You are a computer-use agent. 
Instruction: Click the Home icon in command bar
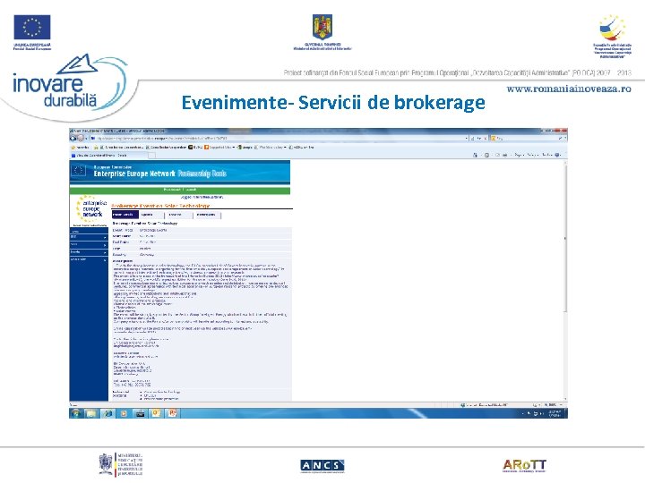pos(475,156)
